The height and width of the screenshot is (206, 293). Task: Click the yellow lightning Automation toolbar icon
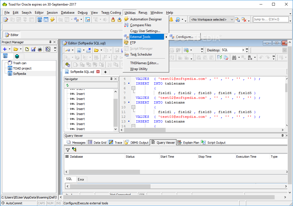(52, 20)
